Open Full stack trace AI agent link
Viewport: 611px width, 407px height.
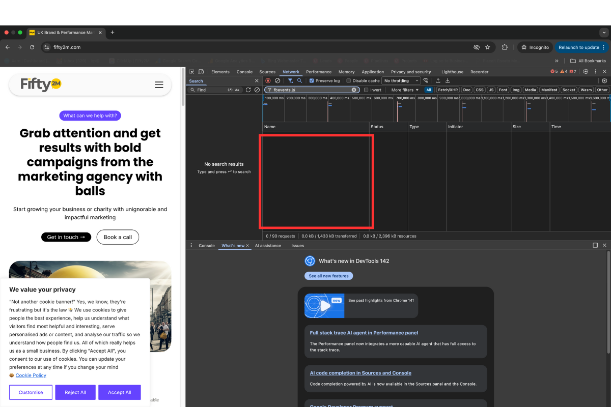click(364, 333)
